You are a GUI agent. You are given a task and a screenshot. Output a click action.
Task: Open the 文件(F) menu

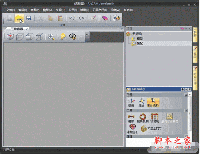10,10
